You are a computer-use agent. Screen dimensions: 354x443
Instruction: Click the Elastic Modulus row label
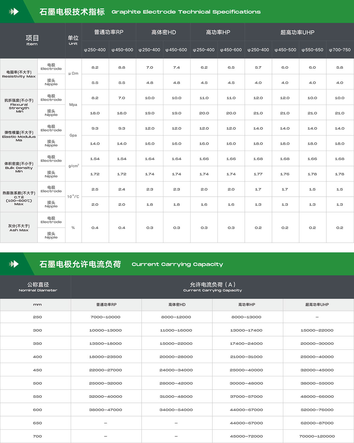pos(19,136)
